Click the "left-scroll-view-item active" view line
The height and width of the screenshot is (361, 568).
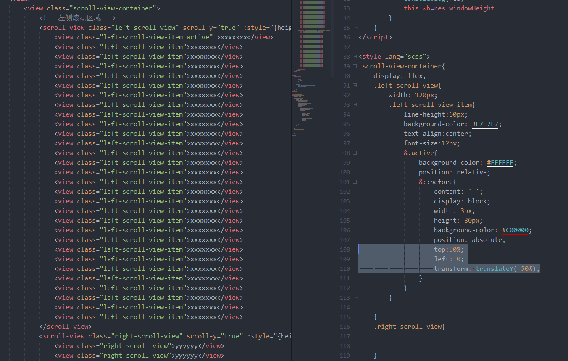164,37
